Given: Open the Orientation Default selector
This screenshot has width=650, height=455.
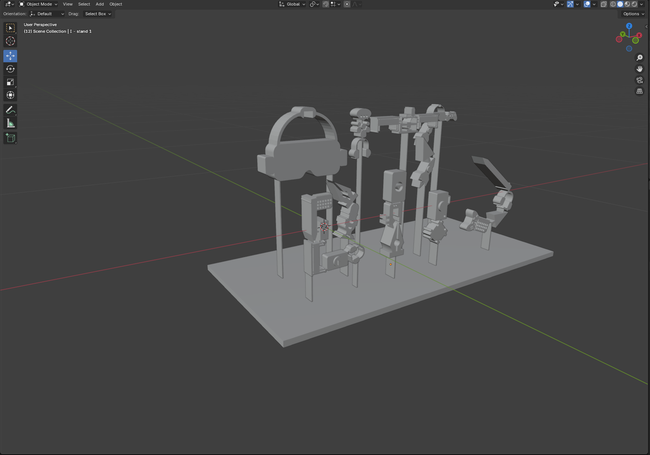Looking at the screenshot, I should click(47, 14).
